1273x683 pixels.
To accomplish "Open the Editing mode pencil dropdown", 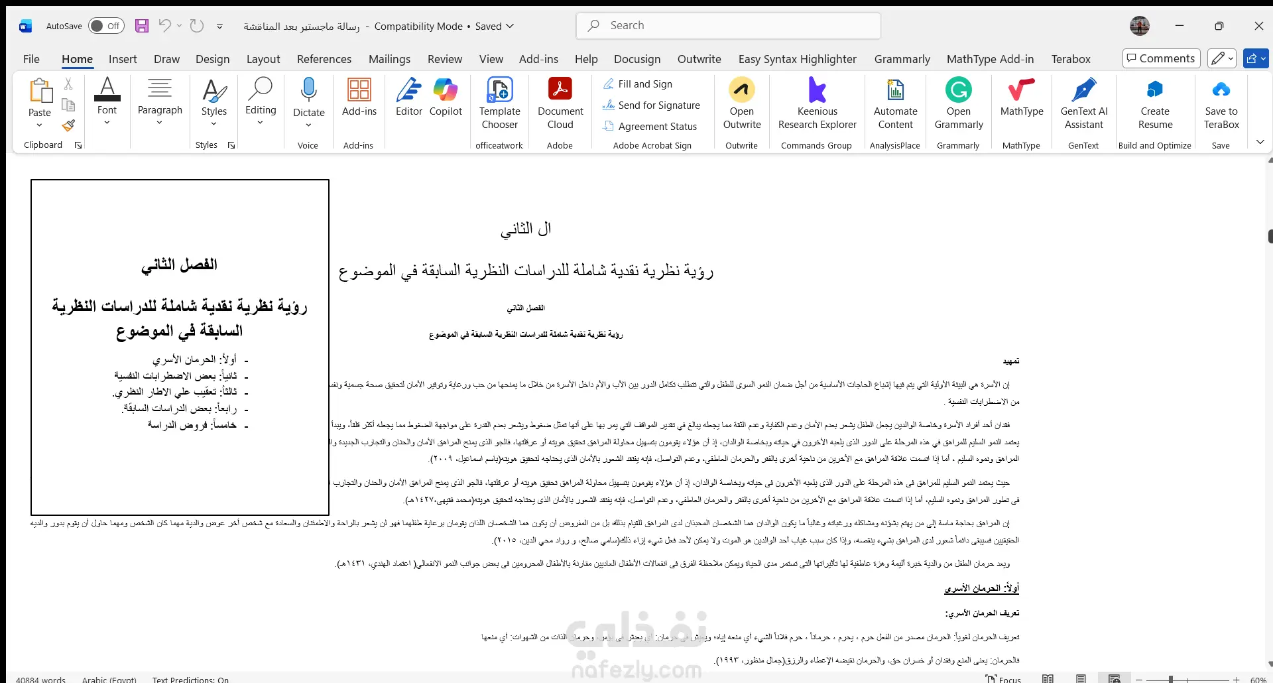I will pyautogui.click(x=1222, y=58).
